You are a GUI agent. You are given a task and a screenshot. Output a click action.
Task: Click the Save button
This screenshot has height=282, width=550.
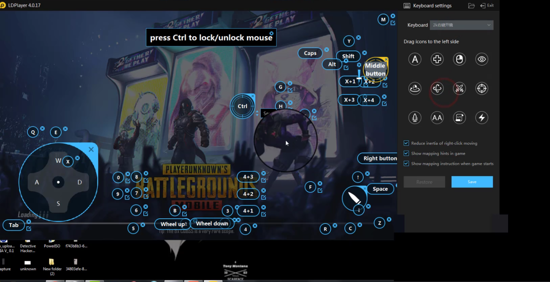pos(472,182)
